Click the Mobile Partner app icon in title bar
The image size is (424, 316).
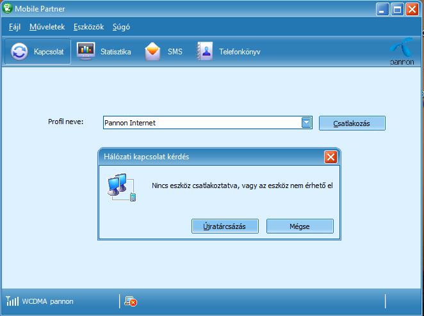tap(7, 8)
